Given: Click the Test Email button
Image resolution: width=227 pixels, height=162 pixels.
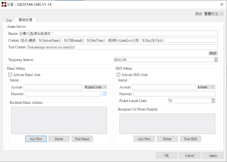Looking at the screenshot, I should tap(82, 139).
